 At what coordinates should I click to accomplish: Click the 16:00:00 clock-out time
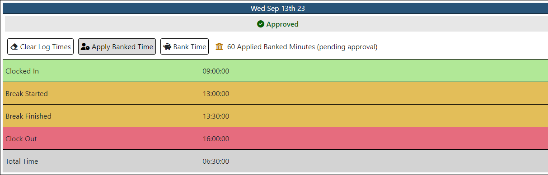click(216, 139)
